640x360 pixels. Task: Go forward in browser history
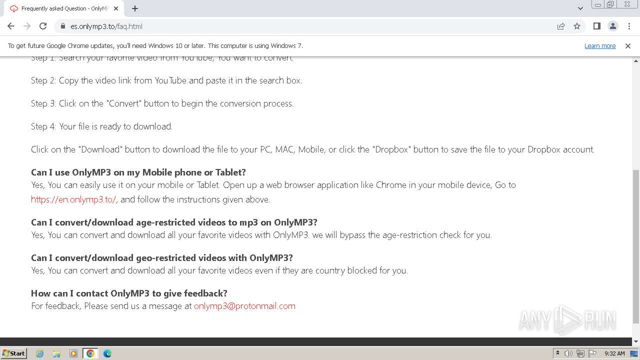pos(27,26)
